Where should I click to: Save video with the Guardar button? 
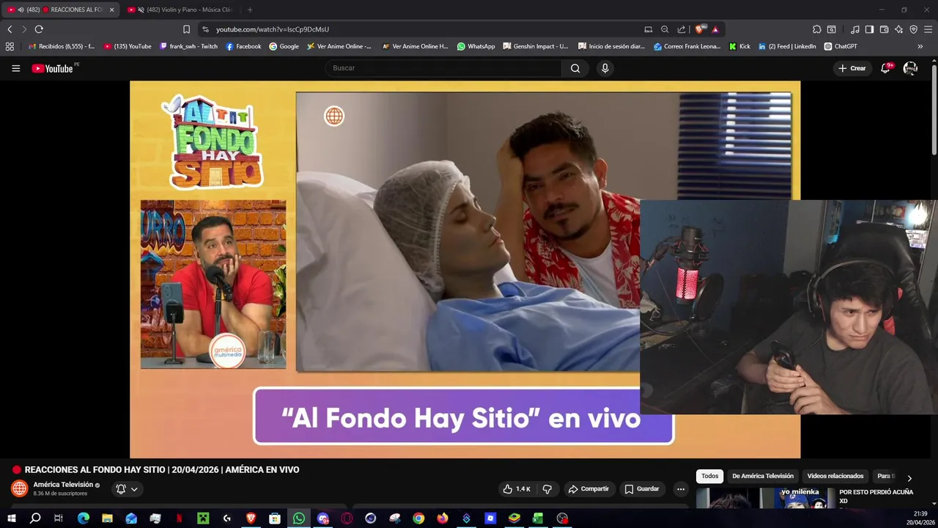tap(642, 489)
